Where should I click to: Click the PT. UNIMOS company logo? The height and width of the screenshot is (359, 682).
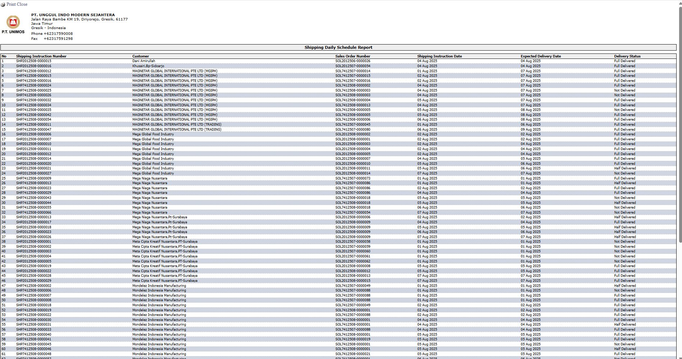click(13, 24)
